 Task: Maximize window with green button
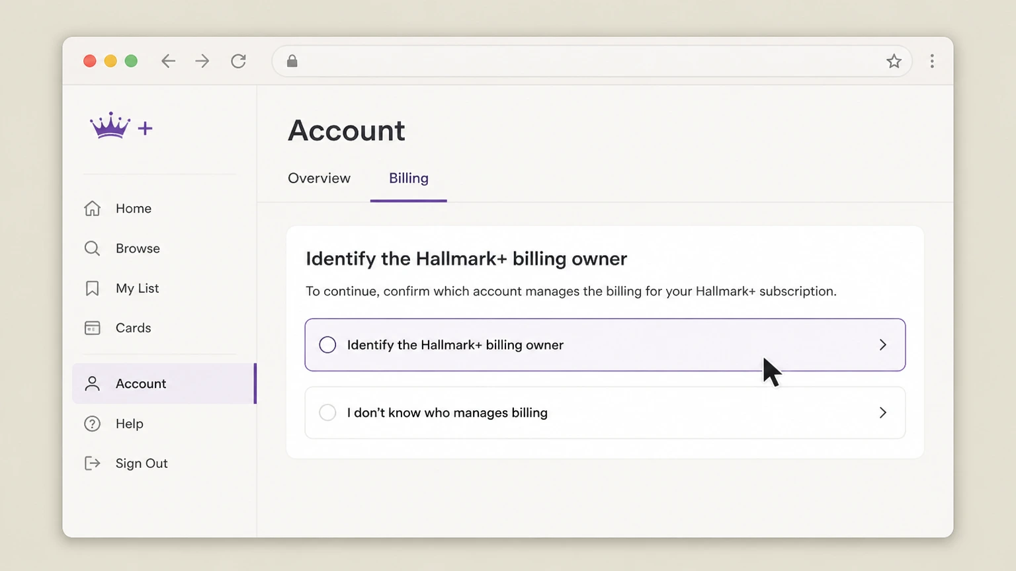131,61
